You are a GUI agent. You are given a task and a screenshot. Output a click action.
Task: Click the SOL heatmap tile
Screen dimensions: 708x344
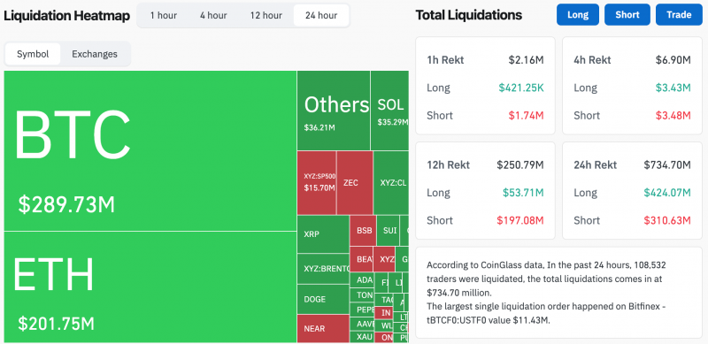pos(389,111)
